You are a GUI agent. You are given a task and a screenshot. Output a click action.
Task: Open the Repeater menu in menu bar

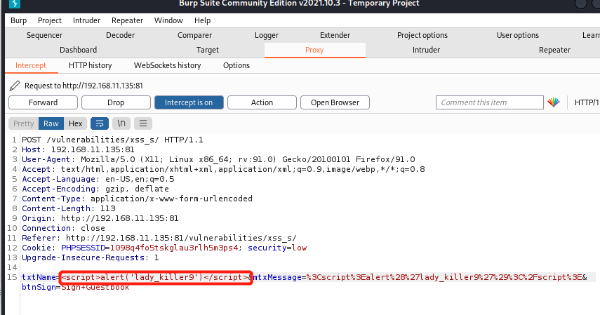tap(127, 20)
